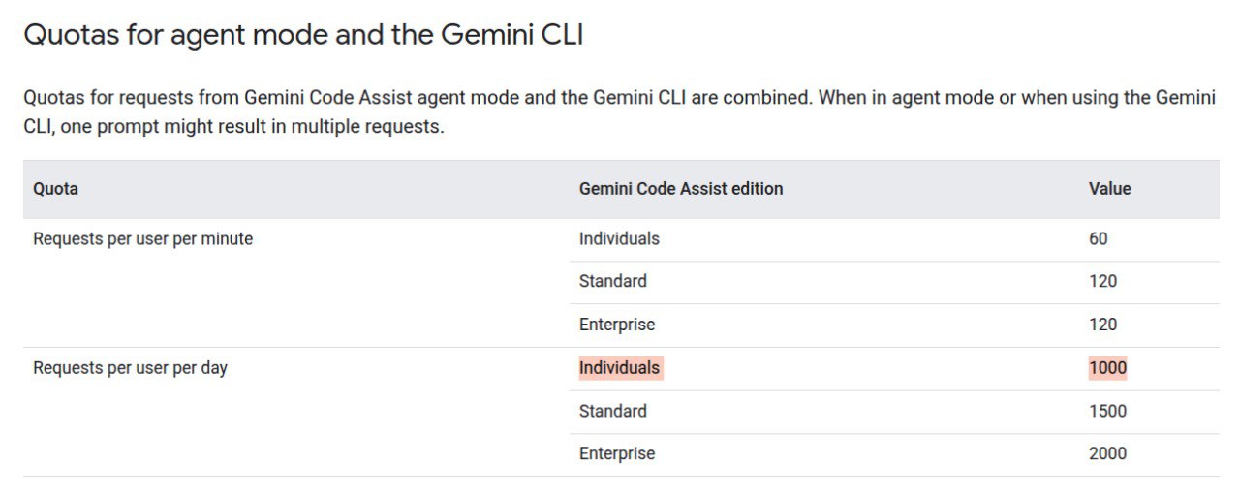Click the "Standard" edition in the per-day rows
Screen dimensions: 1240x496
coord(613,411)
